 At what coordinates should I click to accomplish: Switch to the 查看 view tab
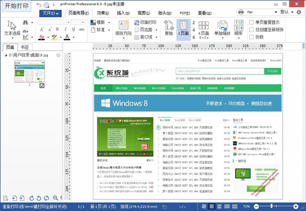205,13
